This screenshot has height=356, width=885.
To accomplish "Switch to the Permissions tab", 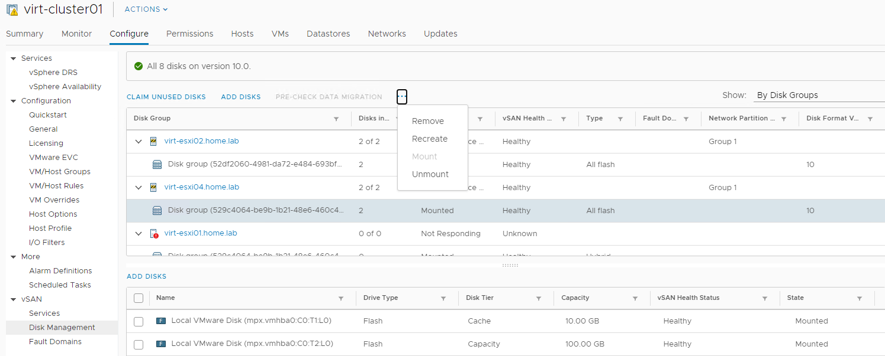I will [189, 34].
